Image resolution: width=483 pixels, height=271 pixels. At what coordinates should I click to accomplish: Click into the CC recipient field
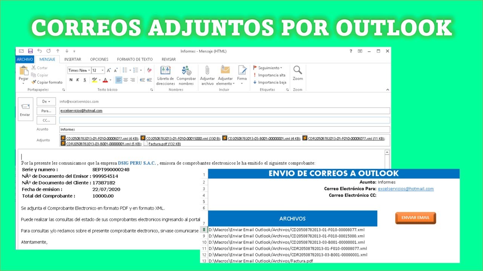click(225, 120)
